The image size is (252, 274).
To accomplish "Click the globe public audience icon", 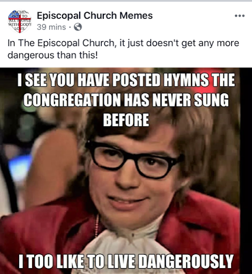I will [x=78, y=27].
